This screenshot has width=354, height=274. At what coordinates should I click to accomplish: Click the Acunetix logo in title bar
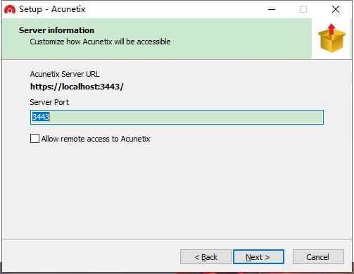tap(10, 9)
